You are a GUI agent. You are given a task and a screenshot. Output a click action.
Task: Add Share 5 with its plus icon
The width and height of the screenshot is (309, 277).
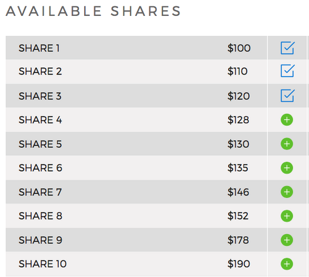click(x=287, y=144)
